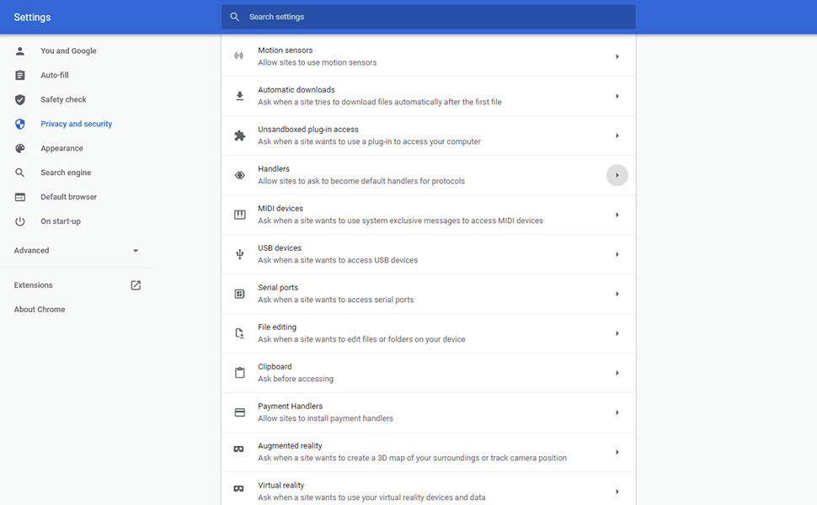Select Privacy and security in sidebar

point(76,124)
